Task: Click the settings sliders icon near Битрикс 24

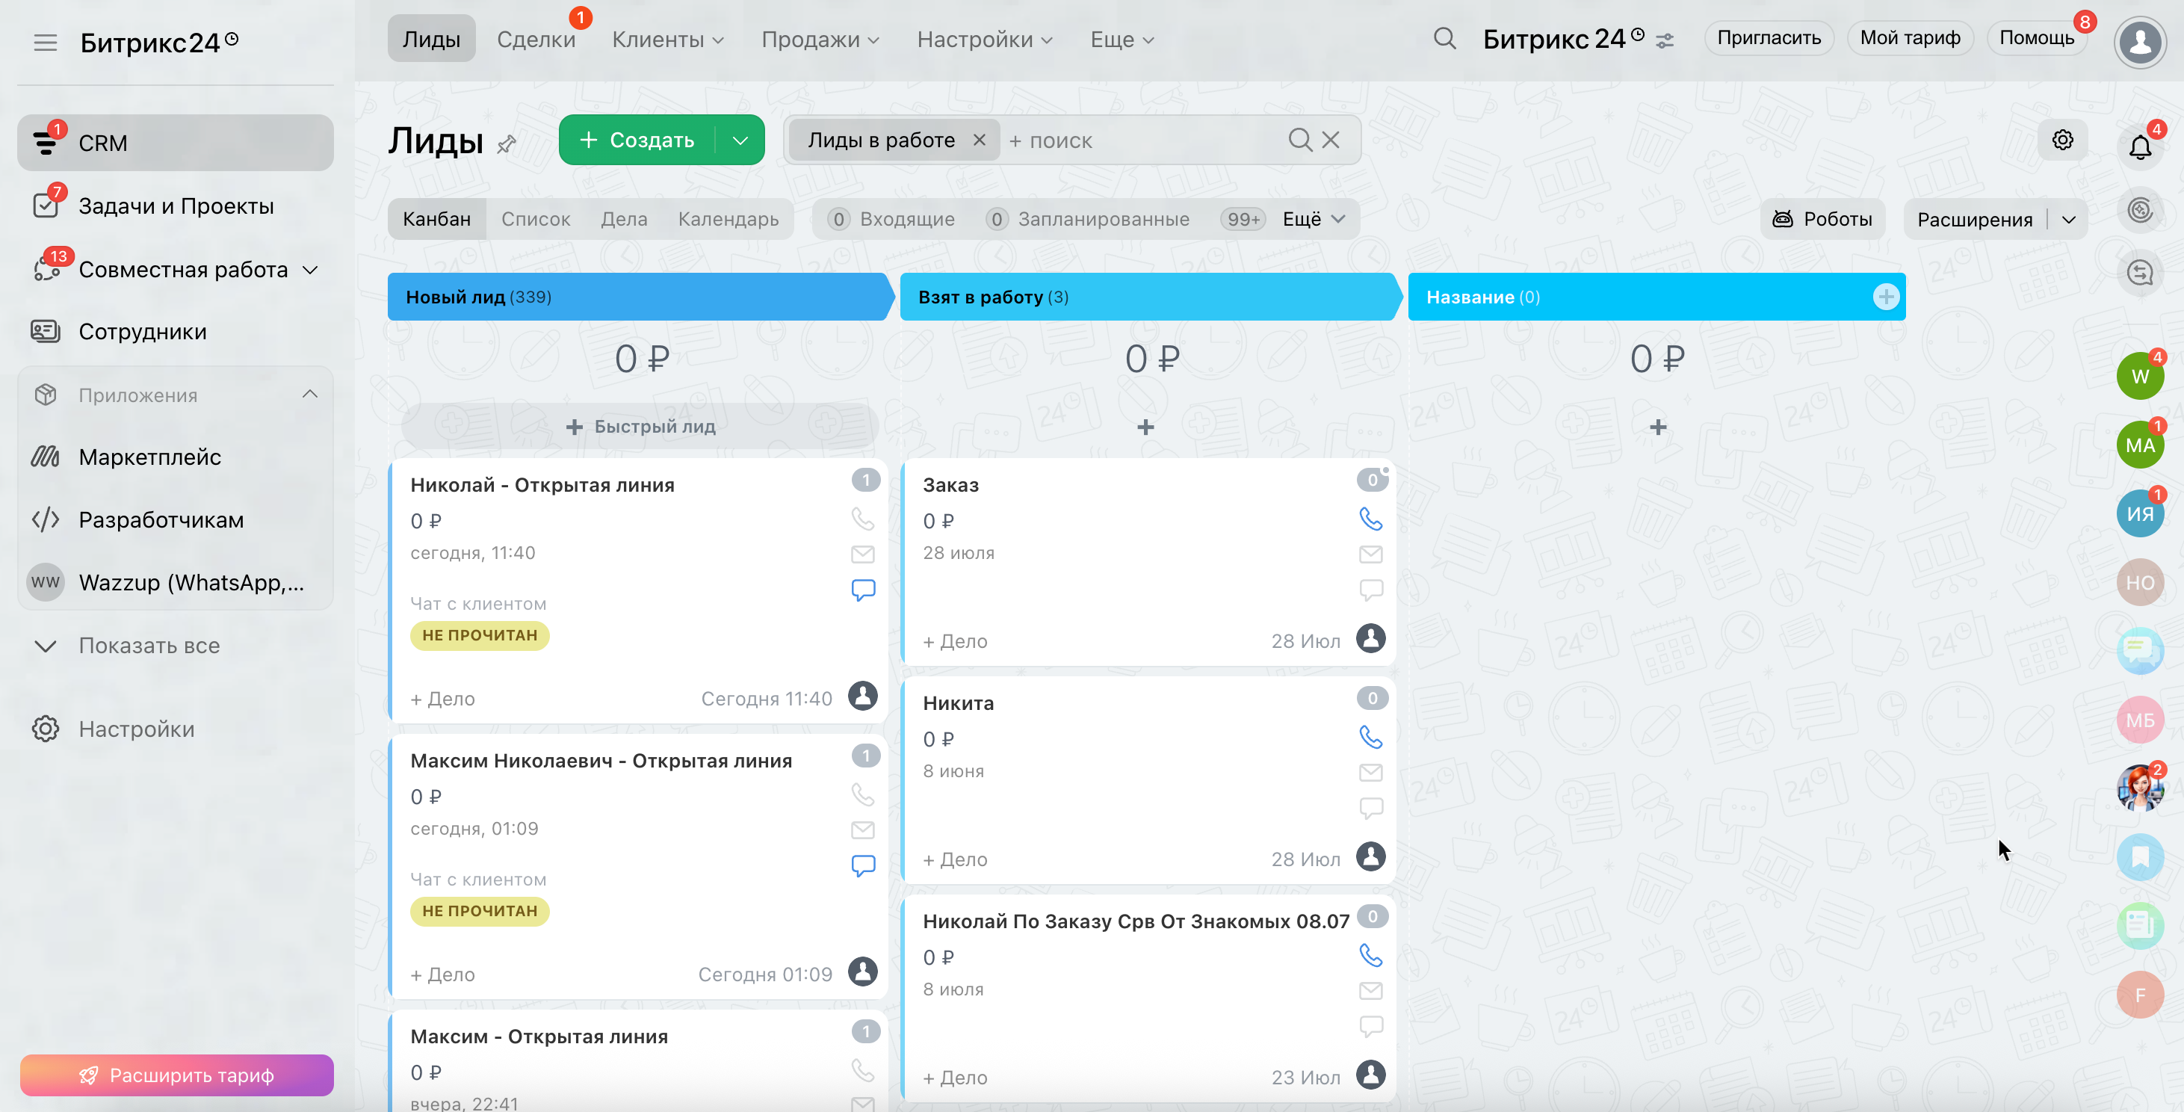Action: tap(1665, 40)
